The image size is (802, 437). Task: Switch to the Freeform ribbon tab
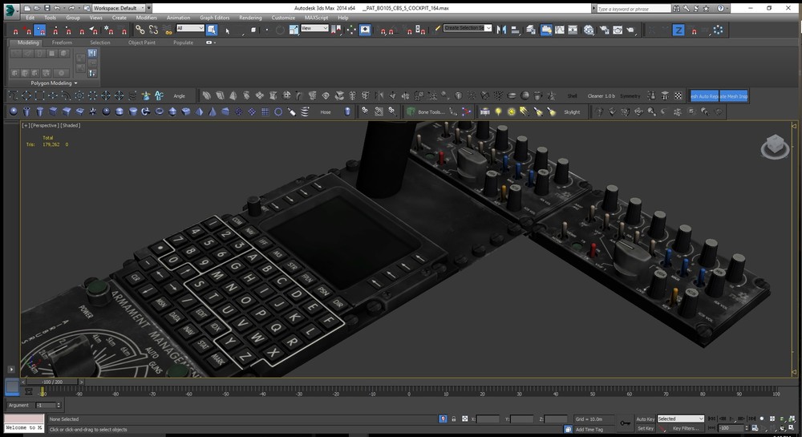coord(62,42)
